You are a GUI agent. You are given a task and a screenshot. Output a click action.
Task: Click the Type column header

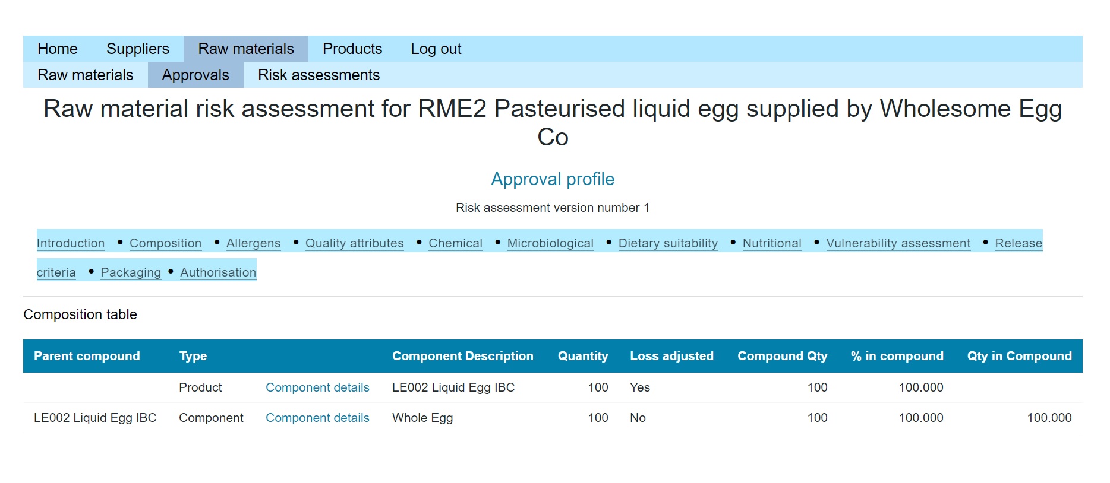193,356
